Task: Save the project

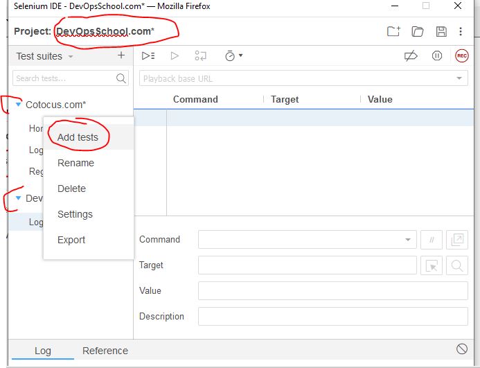Action: click(x=441, y=31)
